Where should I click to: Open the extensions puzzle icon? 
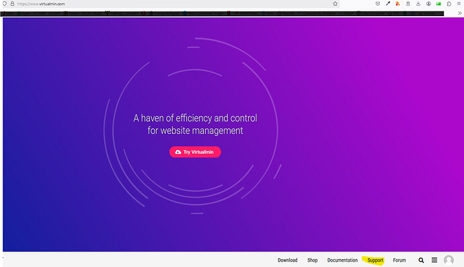(x=449, y=4)
